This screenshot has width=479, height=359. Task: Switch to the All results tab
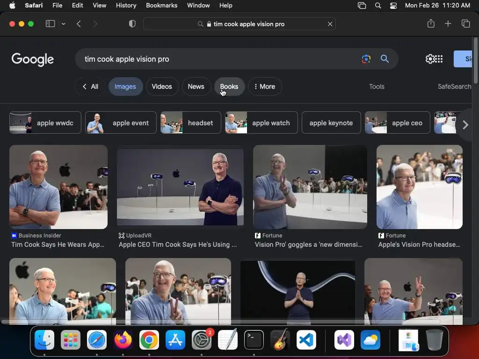pos(90,86)
